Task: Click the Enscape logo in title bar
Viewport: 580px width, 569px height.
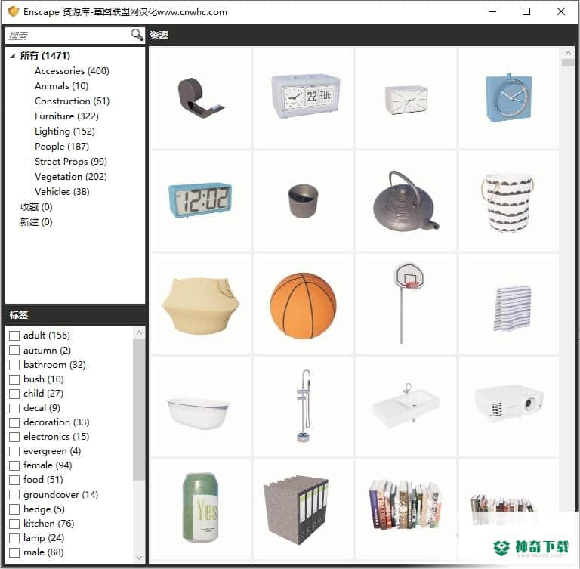Action: [13, 11]
